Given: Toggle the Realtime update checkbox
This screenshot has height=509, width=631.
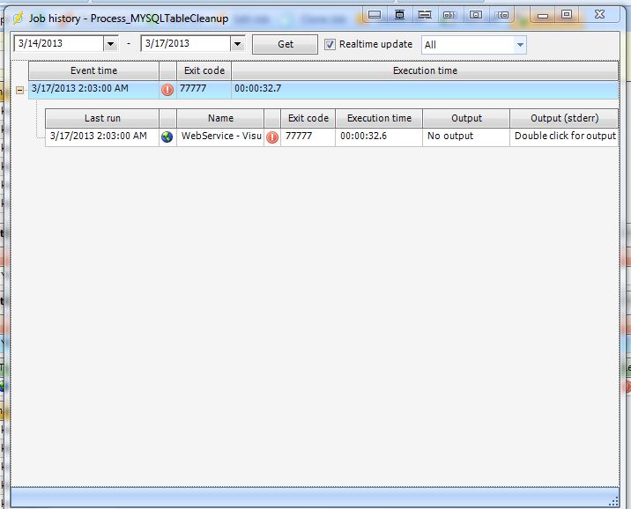Looking at the screenshot, I should coord(330,44).
